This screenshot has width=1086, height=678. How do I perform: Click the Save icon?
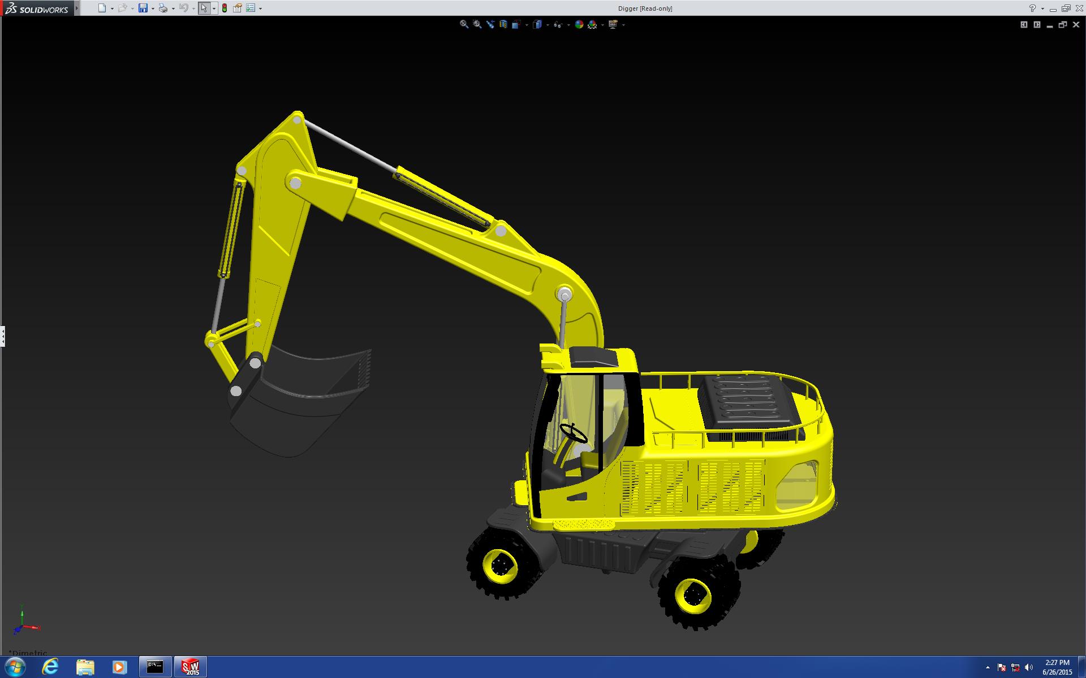[x=143, y=8]
